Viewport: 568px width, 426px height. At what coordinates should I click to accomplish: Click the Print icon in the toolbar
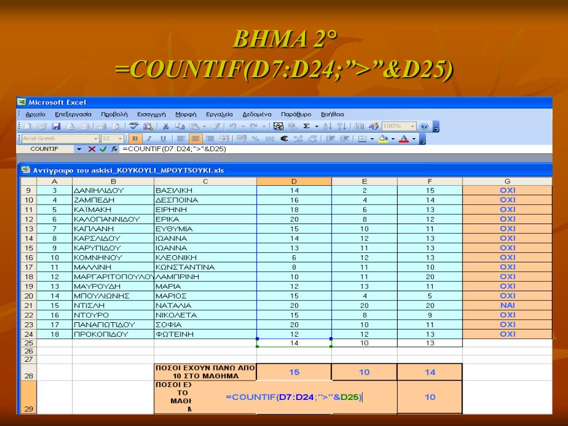tap(102, 126)
